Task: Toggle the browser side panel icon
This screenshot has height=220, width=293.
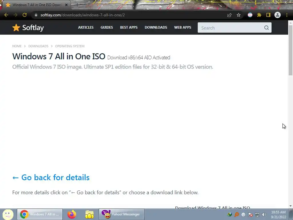Action: click(x=268, y=15)
